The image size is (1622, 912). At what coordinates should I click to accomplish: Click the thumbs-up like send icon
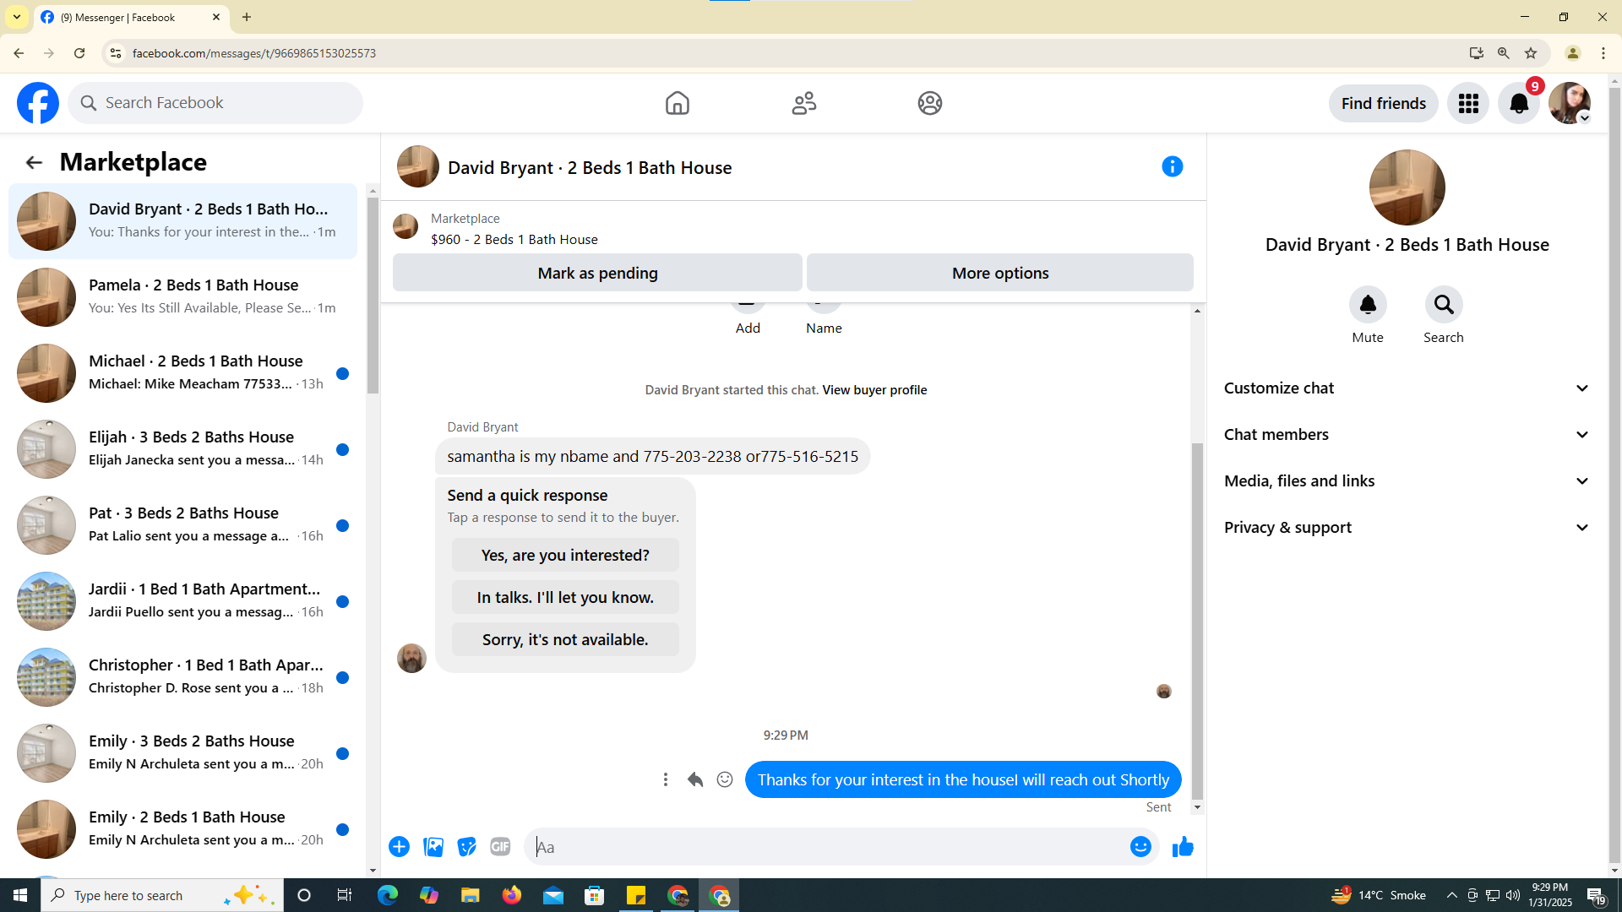coord(1182,846)
